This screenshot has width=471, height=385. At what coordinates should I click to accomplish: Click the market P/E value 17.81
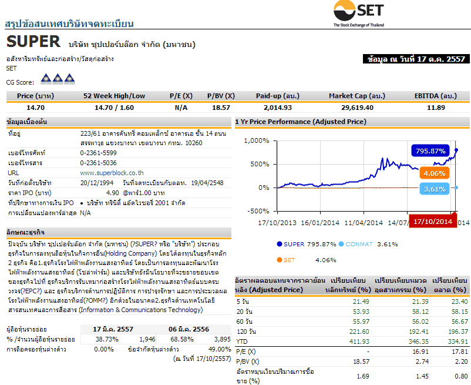(460, 351)
